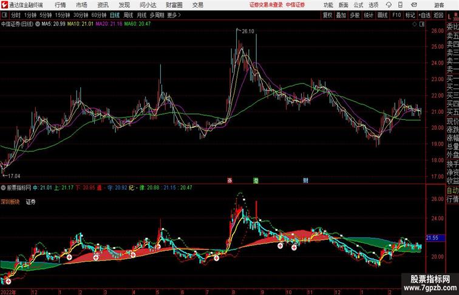Switch to the 30分钟 period tab
Viewport: 459px width, 295px height.
point(81,15)
